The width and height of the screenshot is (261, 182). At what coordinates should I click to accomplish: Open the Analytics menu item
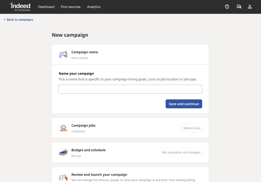point(94,7)
